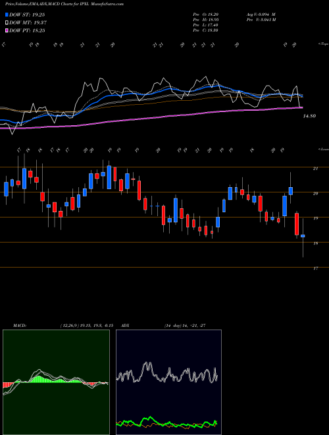Click the '<Tops' axis label
Screen dimensions: 329x435
(x=323, y=44)
